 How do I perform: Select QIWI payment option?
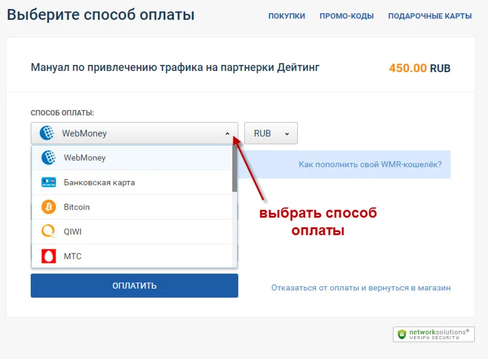click(x=132, y=232)
